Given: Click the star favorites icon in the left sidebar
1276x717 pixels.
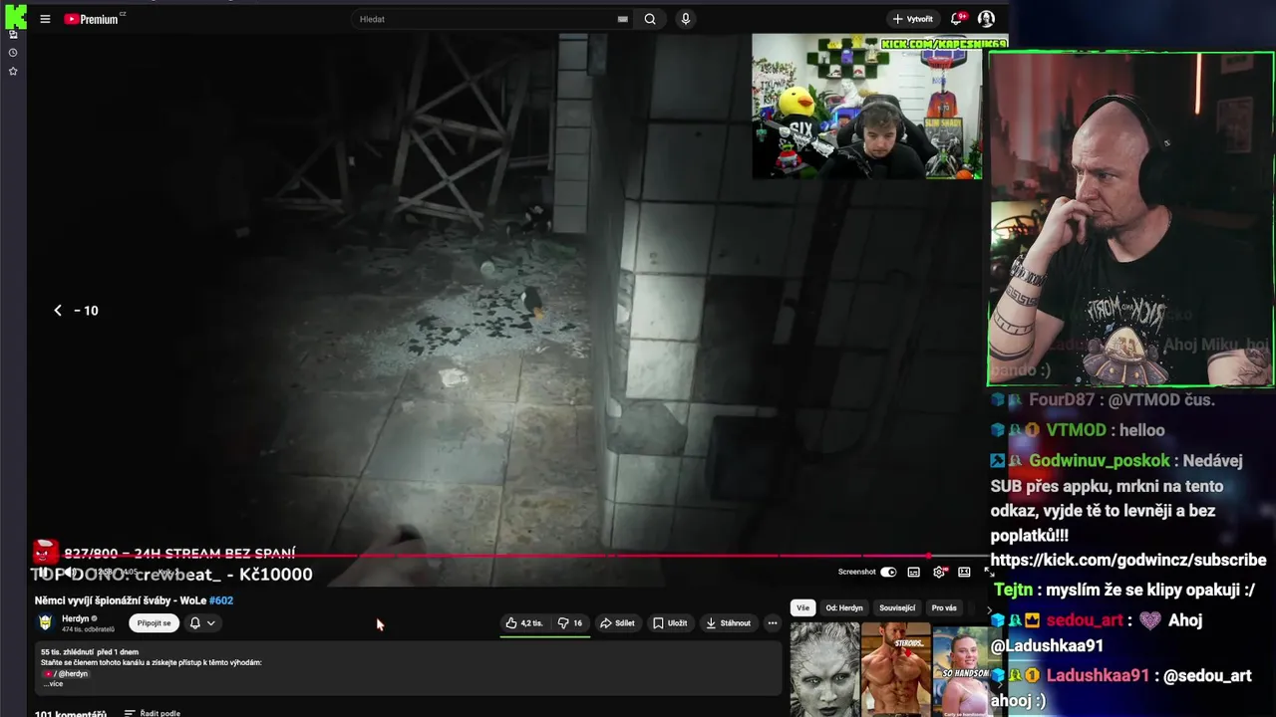Looking at the screenshot, I should coord(13,71).
